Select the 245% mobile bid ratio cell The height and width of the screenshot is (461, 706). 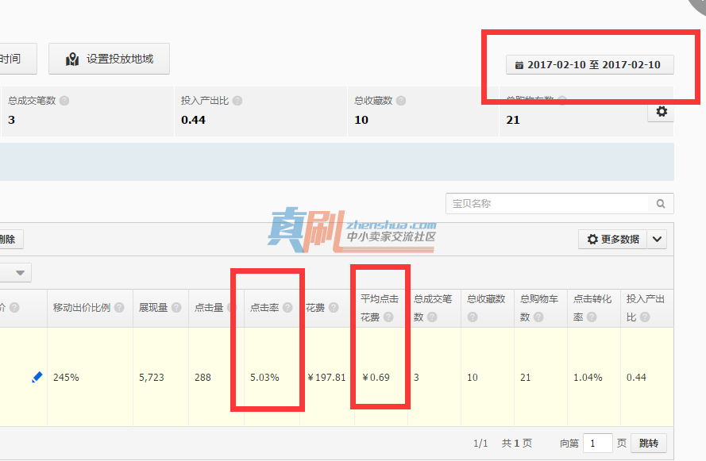pyautogui.click(x=66, y=378)
